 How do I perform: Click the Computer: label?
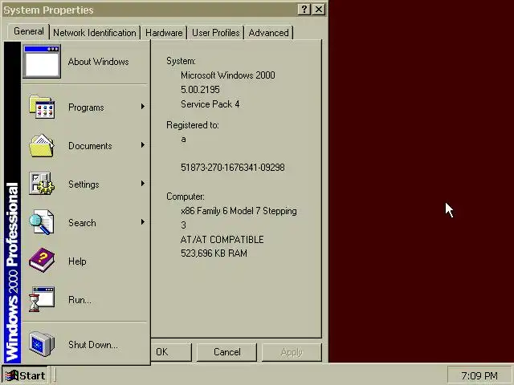pos(186,197)
